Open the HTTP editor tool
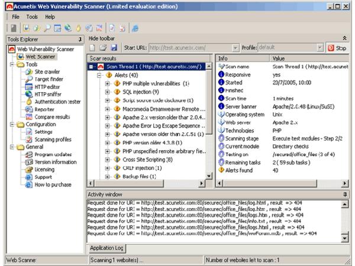 (x=48, y=87)
